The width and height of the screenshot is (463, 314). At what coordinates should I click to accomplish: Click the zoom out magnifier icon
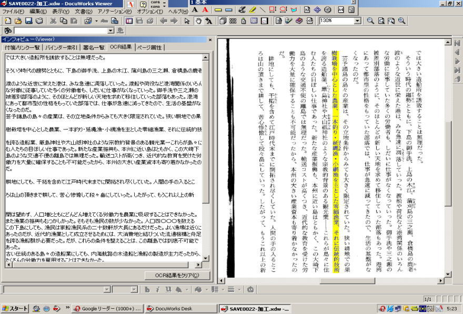tap(370, 21)
